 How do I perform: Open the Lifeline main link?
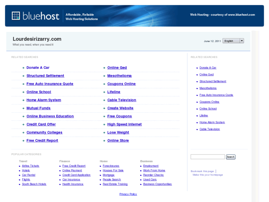pyautogui.click(x=114, y=92)
